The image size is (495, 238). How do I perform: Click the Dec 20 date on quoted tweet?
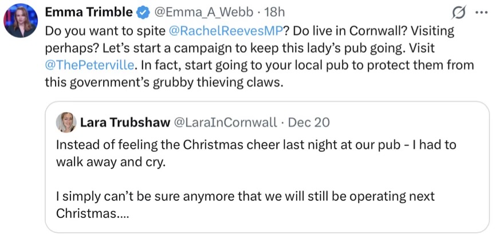308,122
